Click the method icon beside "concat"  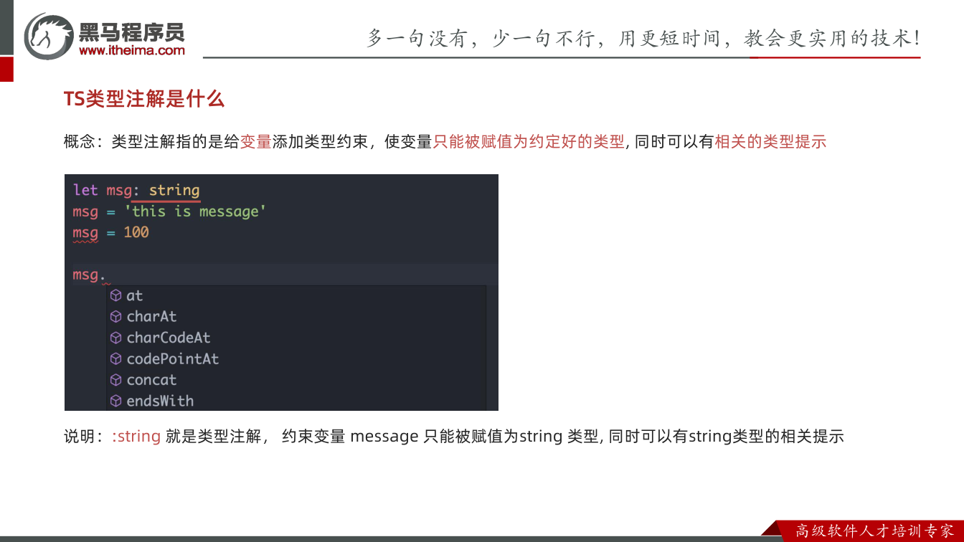click(x=115, y=380)
